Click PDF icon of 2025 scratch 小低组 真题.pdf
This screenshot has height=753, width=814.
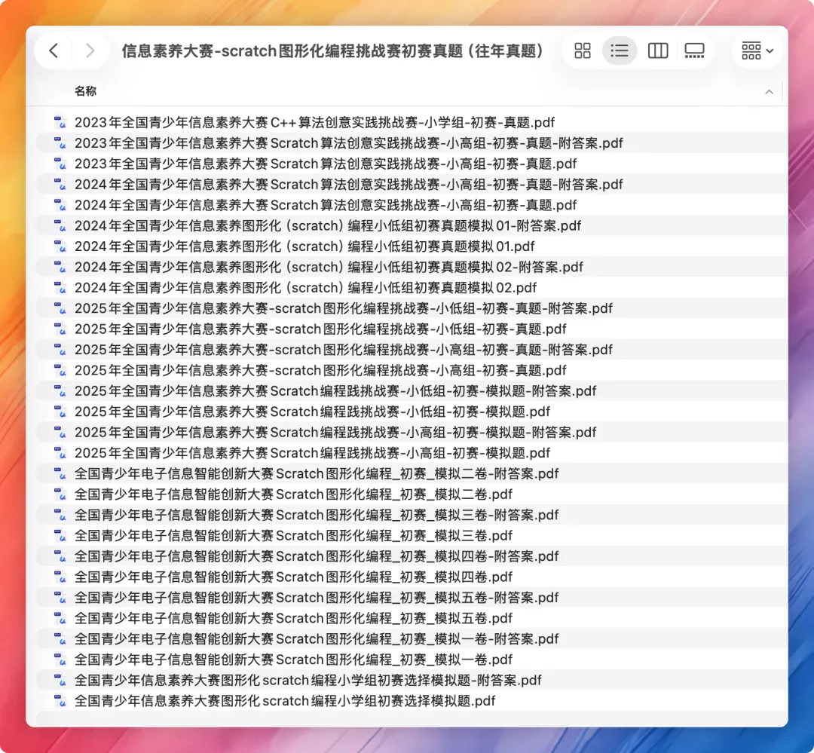[x=60, y=329]
